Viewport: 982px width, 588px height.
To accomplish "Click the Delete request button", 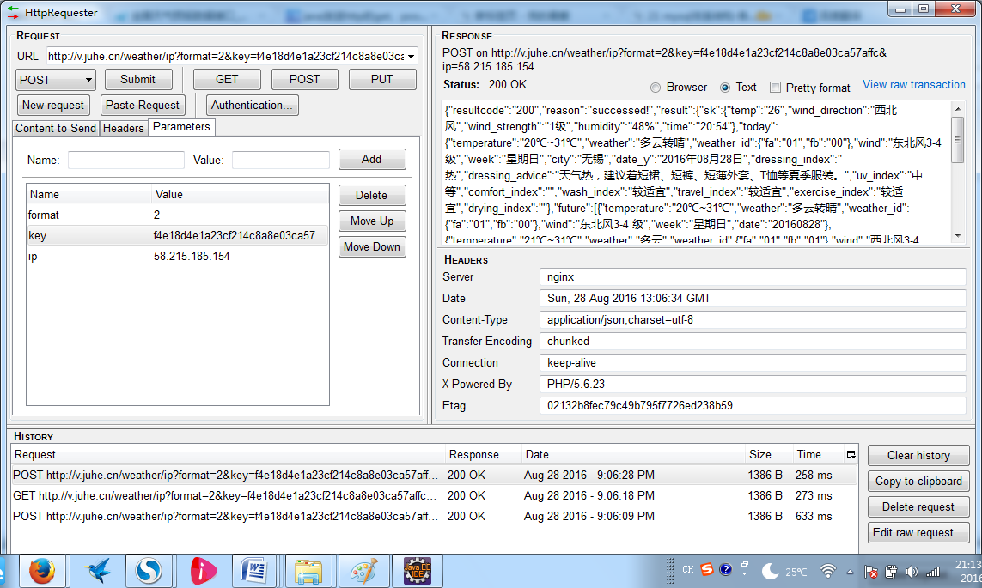I will (x=918, y=506).
